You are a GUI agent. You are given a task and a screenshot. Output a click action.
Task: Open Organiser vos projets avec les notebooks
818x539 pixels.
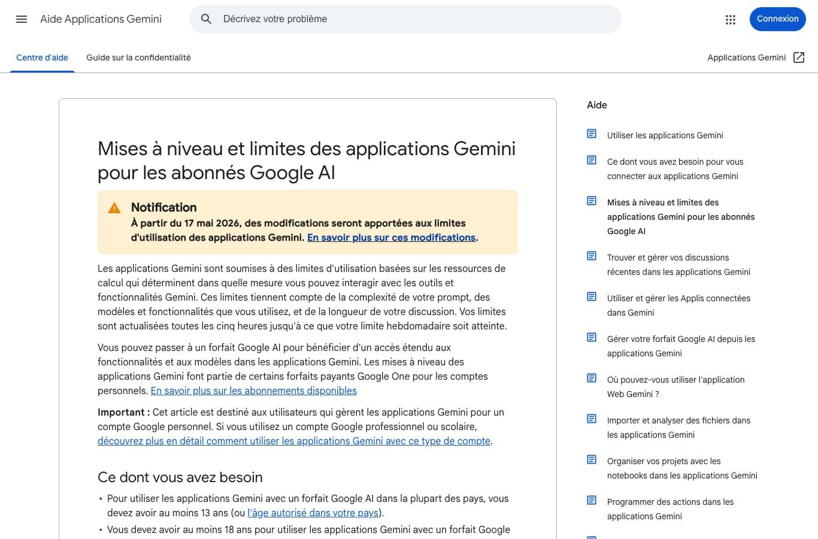[x=682, y=468]
